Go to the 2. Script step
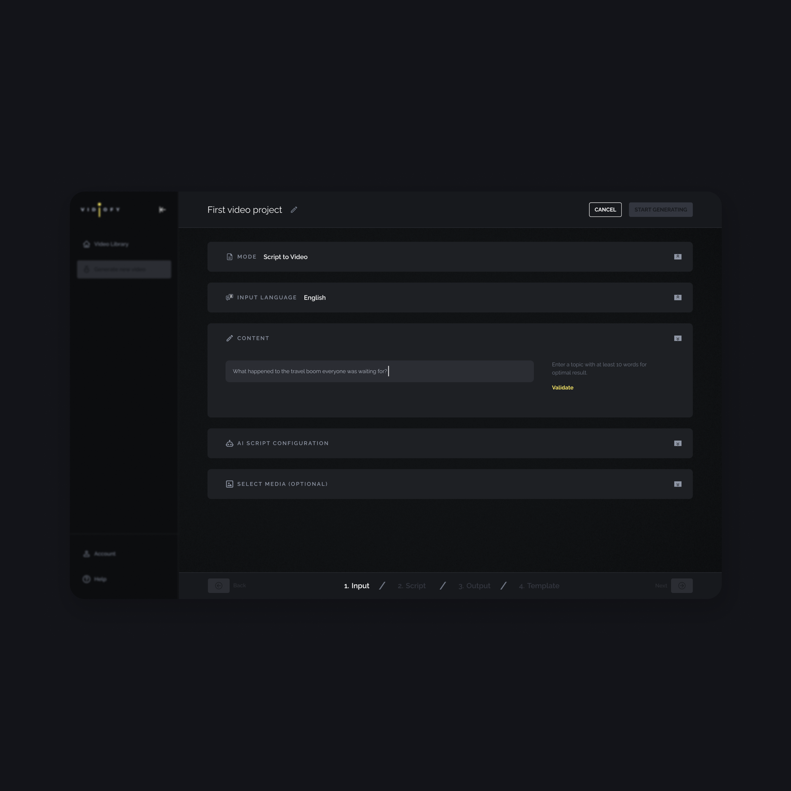791x791 pixels. [412, 586]
